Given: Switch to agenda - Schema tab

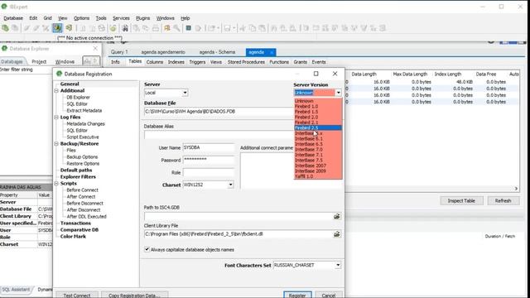Looking at the screenshot, I should [x=217, y=52].
